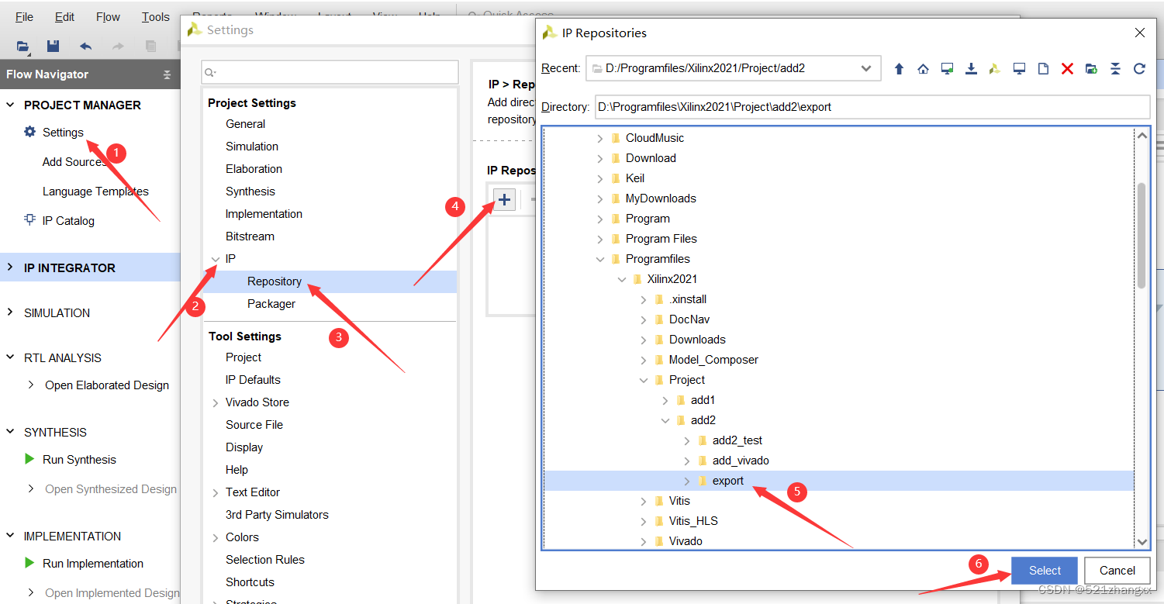
Task: Expand the export folder node
Action: click(686, 481)
